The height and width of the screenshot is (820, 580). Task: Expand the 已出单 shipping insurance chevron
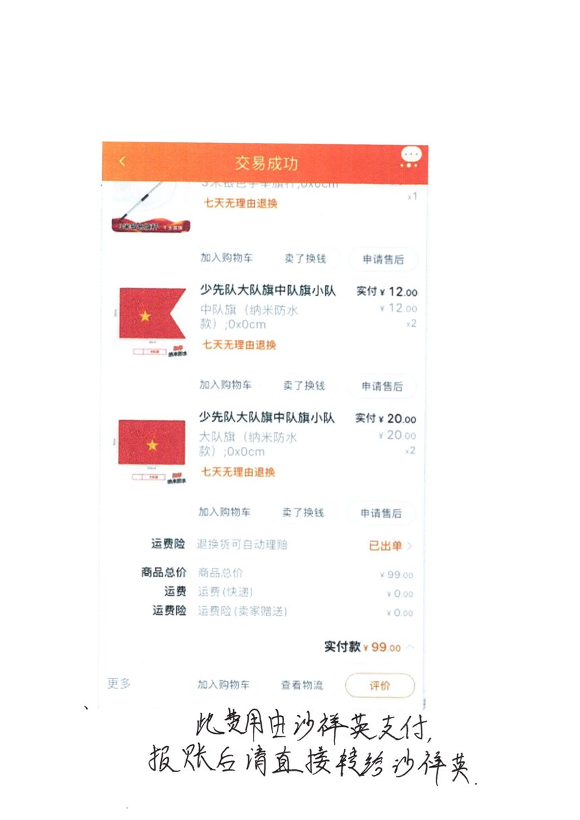click(409, 546)
